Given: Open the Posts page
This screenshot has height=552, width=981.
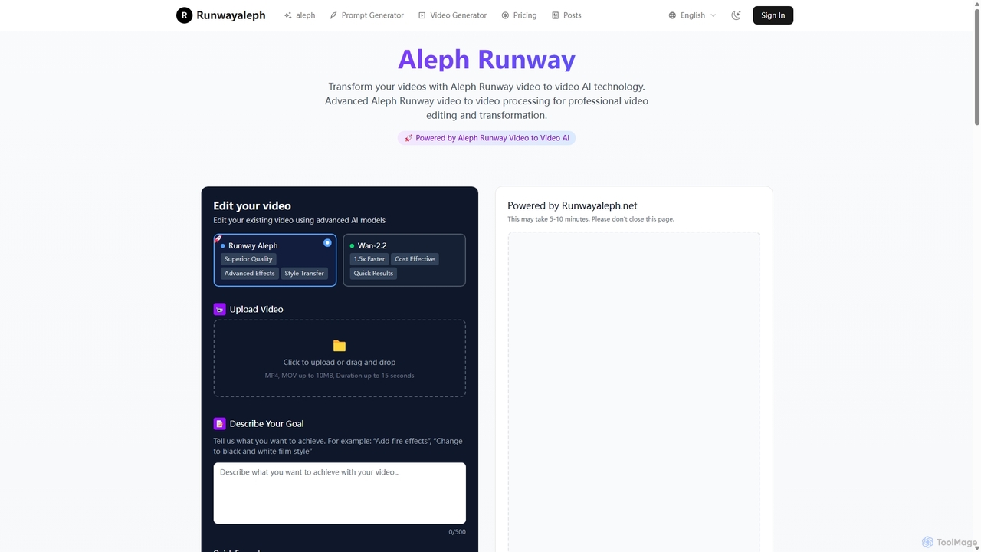Looking at the screenshot, I should [566, 15].
